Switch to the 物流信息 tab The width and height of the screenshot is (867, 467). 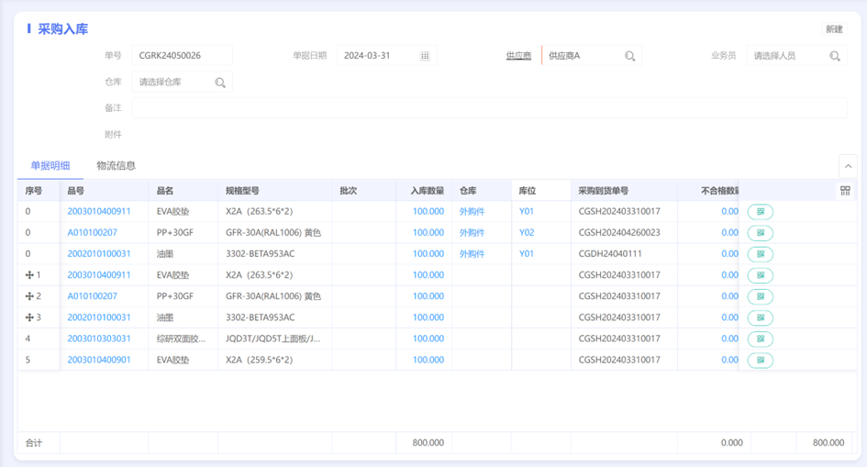(117, 166)
